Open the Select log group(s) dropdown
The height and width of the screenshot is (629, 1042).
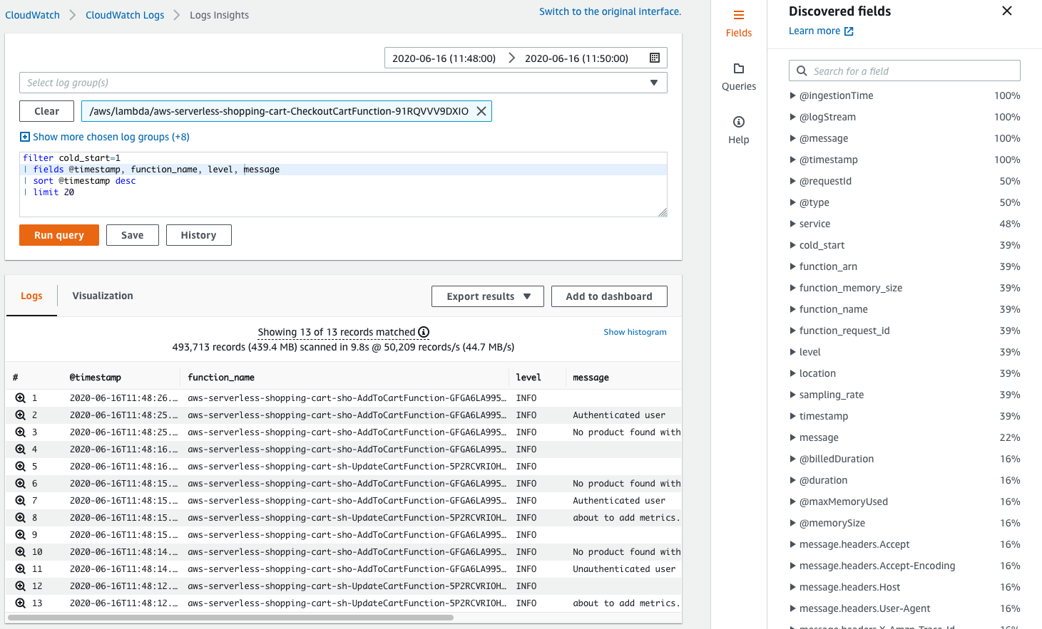click(343, 83)
